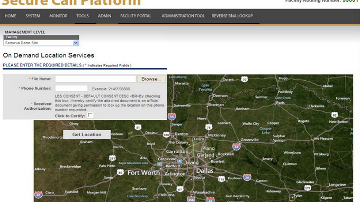This screenshot has height=202, width=360.
Task: Focus the File Name input field
Action: [95, 79]
